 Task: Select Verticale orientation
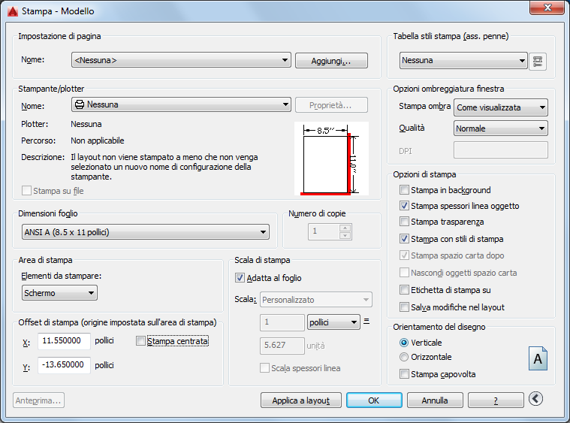pos(404,343)
